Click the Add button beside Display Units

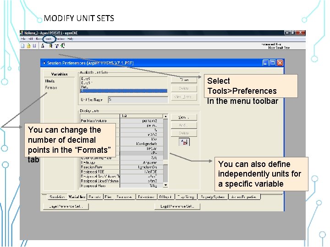pos(184,125)
